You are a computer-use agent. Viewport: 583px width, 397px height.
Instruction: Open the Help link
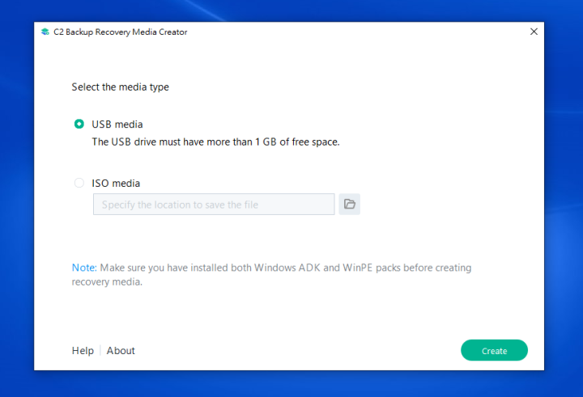pos(83,351)
